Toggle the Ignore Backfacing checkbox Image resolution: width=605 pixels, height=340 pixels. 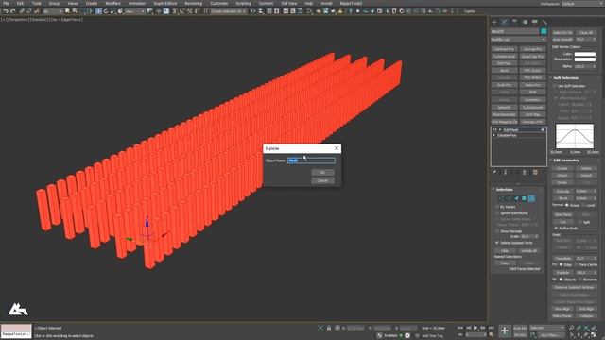(x=497, y=213)
